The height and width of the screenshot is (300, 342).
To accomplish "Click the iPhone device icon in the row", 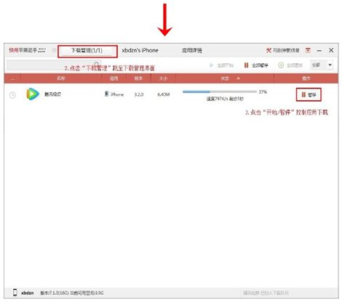I will tap(106, 94).
